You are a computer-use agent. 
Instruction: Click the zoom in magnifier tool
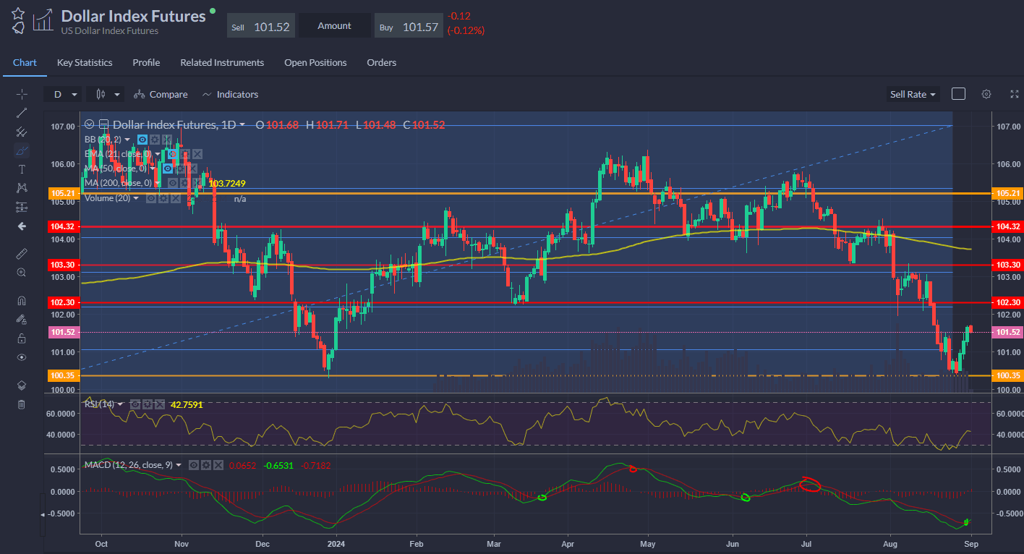[x=22, y=273]
